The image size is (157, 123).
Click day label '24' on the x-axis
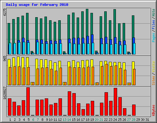[x=115, y=120]
